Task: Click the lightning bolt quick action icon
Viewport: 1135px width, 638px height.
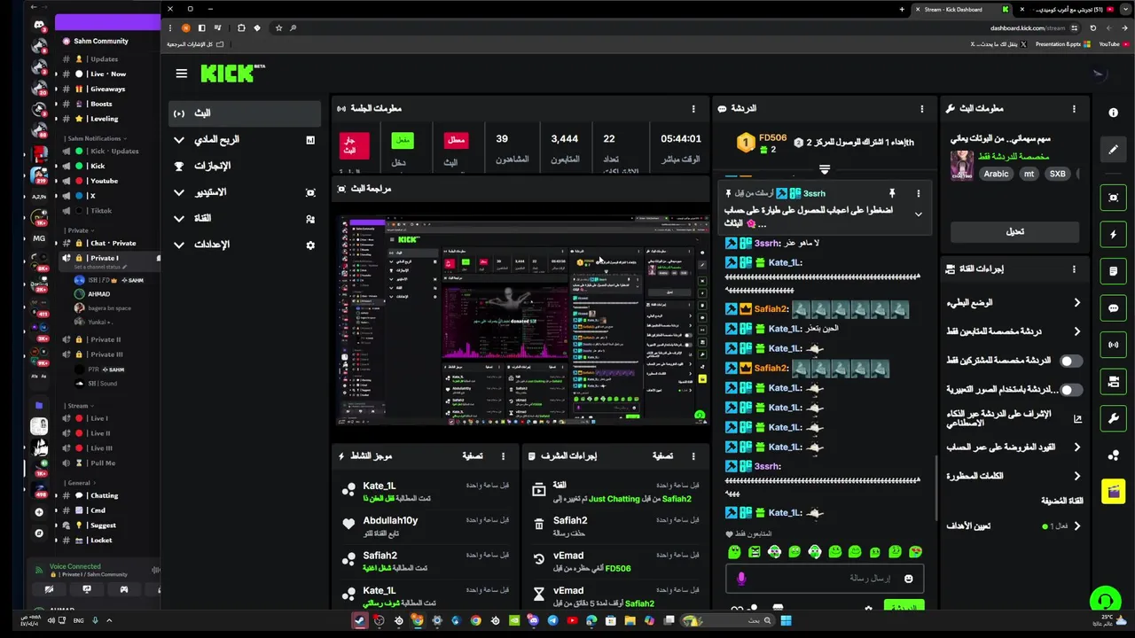Action: 1113,235
